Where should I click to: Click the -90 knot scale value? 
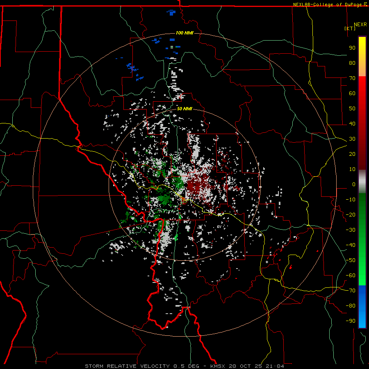(351, 321)
